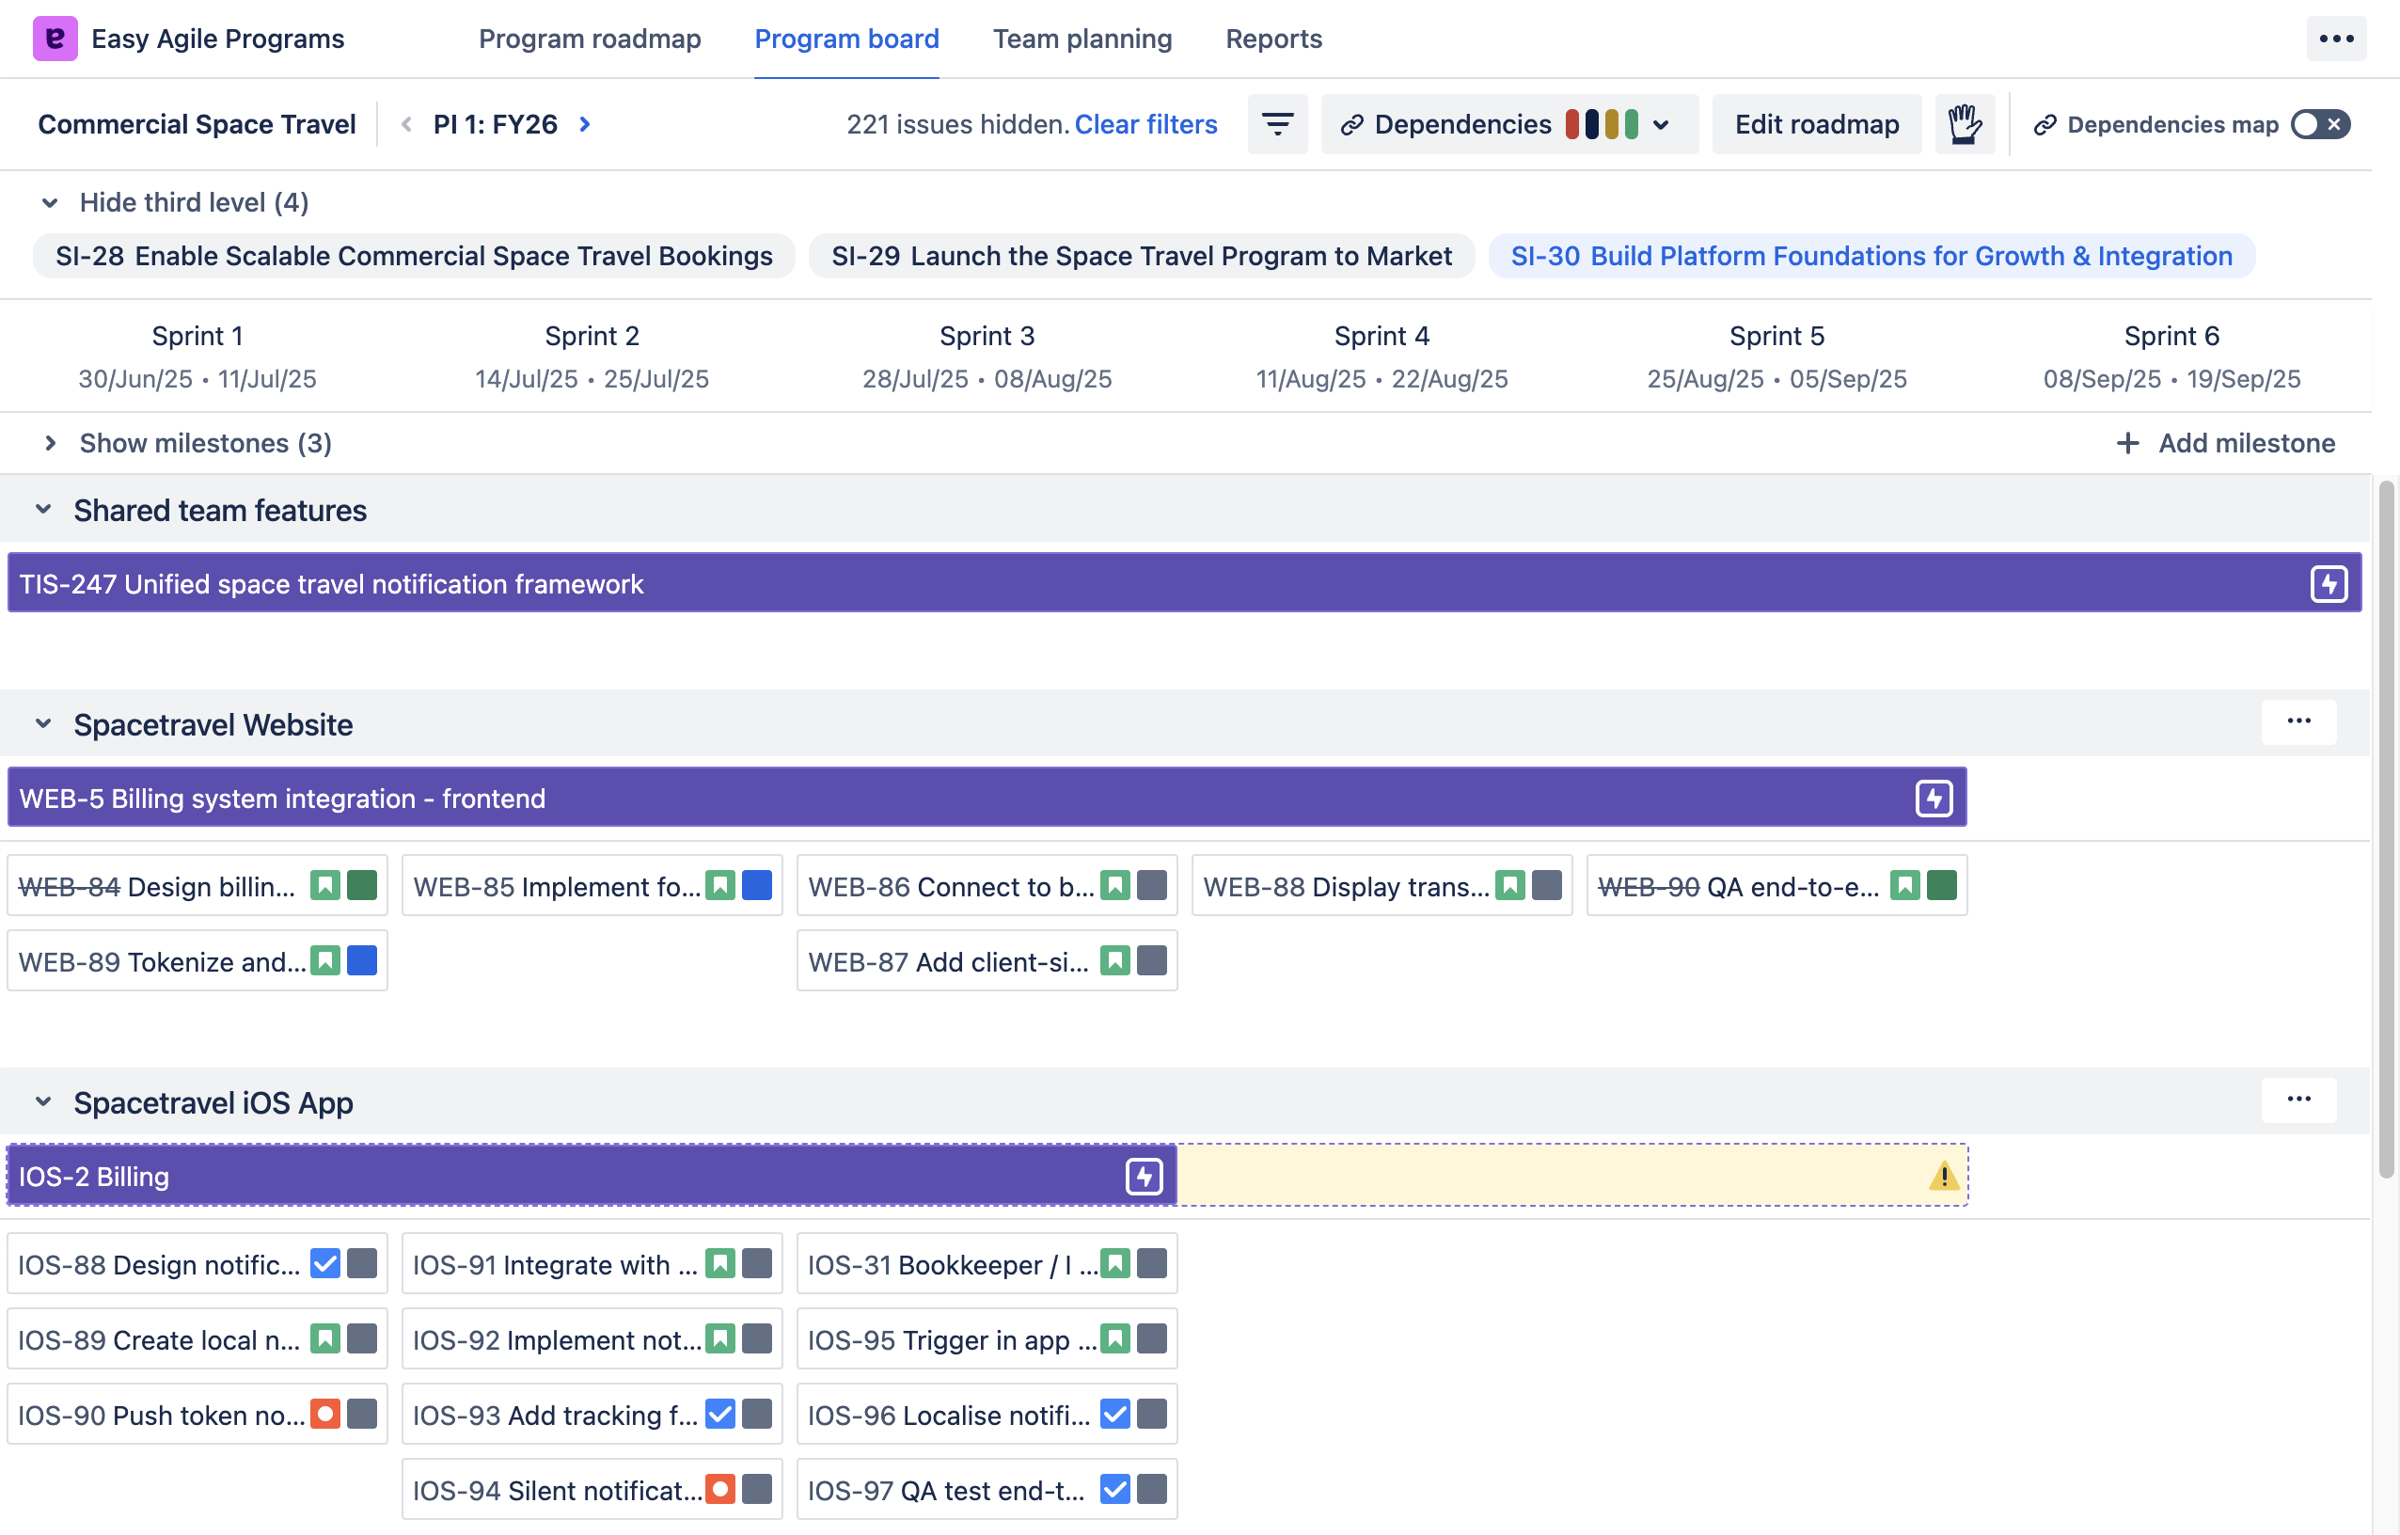Viewport: 2400px width, 1535px height.
Task: Click lightning icon on WEB-5 Billing bar
Action: point(1934,799)
